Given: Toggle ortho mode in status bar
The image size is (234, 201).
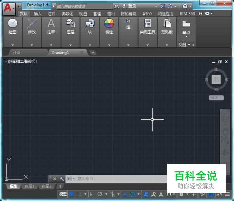Looking at the screenshot, I should (x=92, y=194).
